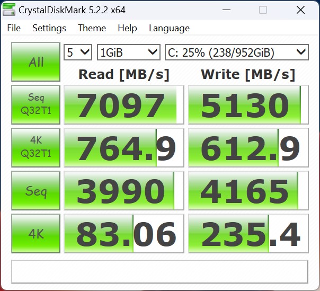320x291 pixels.
Task: Open the Theme menu
Action: point(92,28)
